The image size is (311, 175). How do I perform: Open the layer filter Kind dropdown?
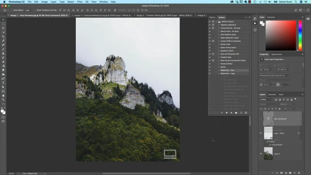click(266, 100)
